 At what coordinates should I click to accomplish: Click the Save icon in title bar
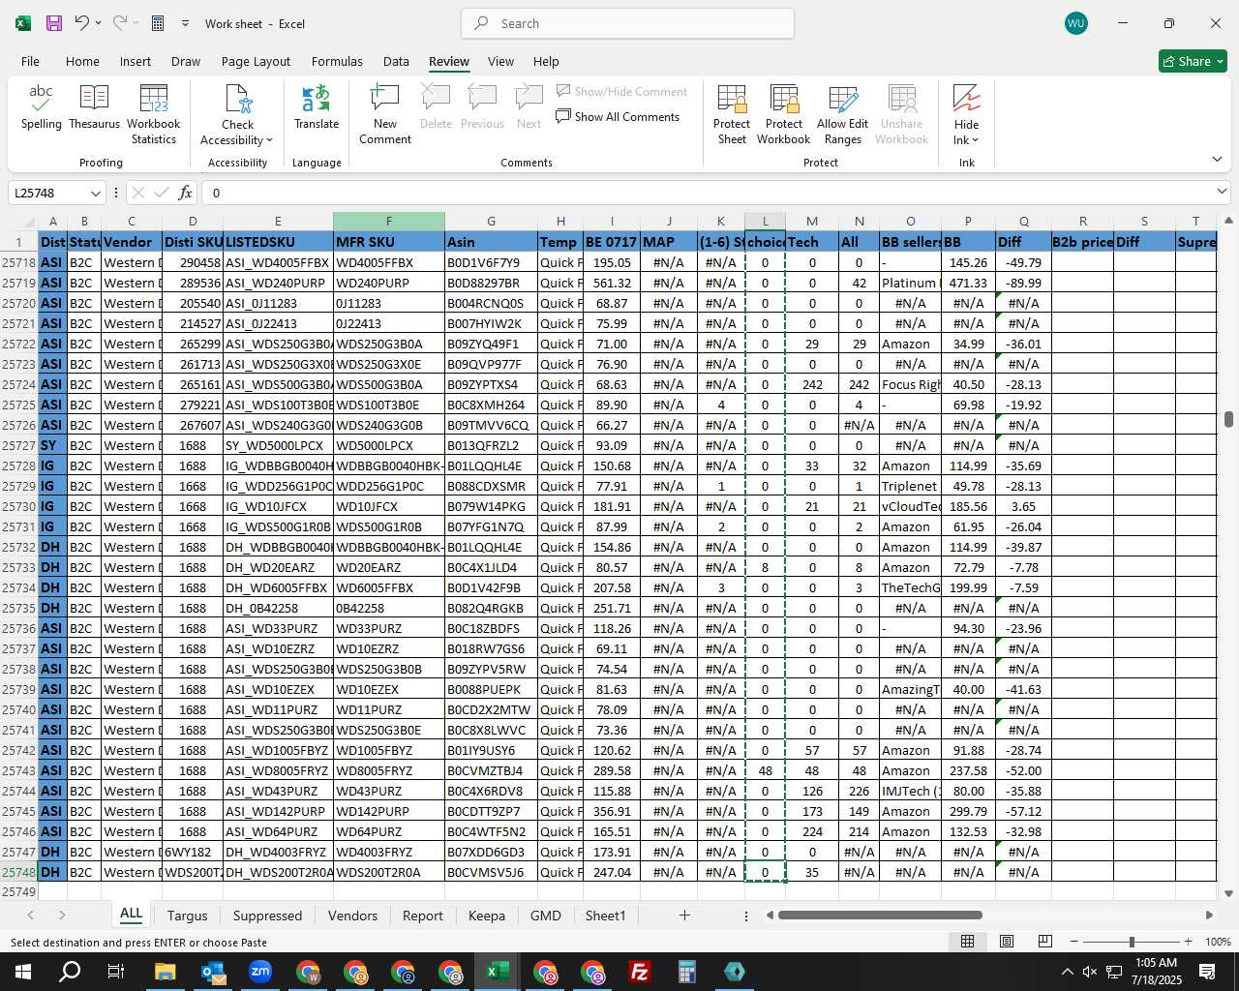[54, 23]
